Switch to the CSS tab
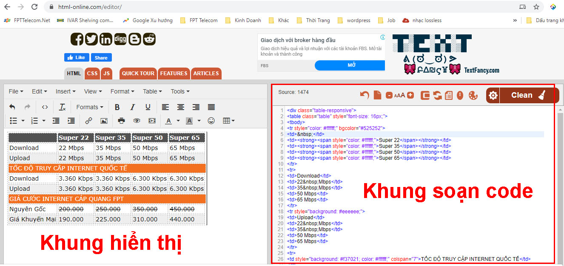Viewport: 564px width, 266px height. [92, 73]
